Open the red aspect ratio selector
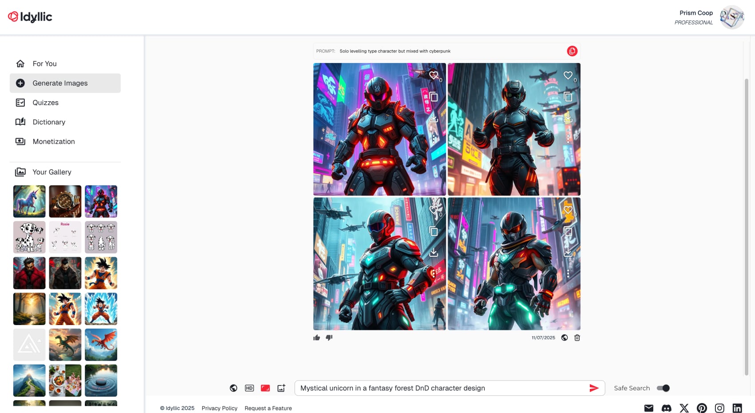The width and height of the screenshot is (755, 413). tap(265, 388)
